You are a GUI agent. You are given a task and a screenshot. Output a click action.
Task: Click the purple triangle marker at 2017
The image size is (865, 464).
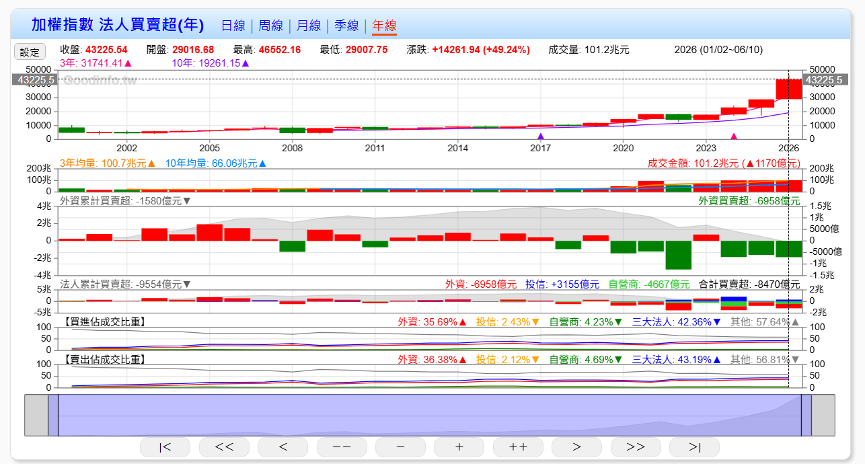click(541, 136)
